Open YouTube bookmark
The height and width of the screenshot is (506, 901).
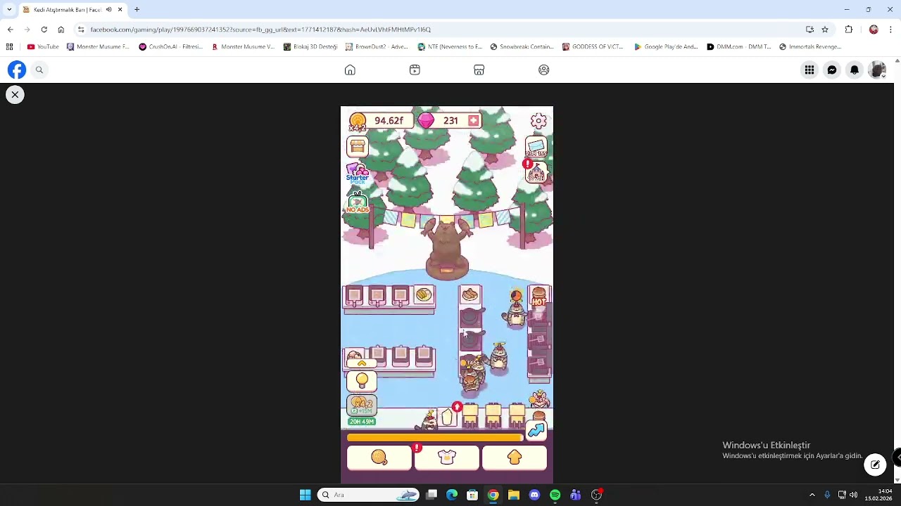(43, 47)
